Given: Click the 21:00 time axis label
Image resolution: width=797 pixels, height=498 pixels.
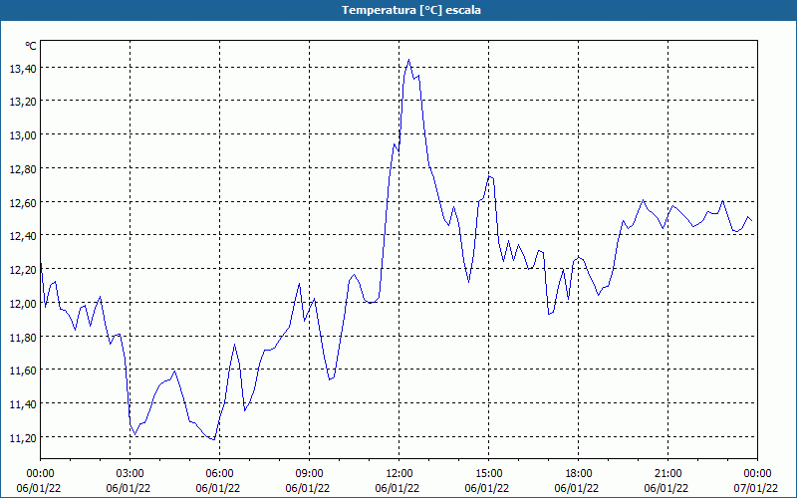Looking at the screenshot, I should point(667,474).
